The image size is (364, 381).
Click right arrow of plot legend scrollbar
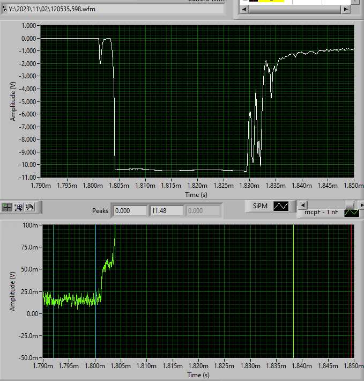(361, 206)
